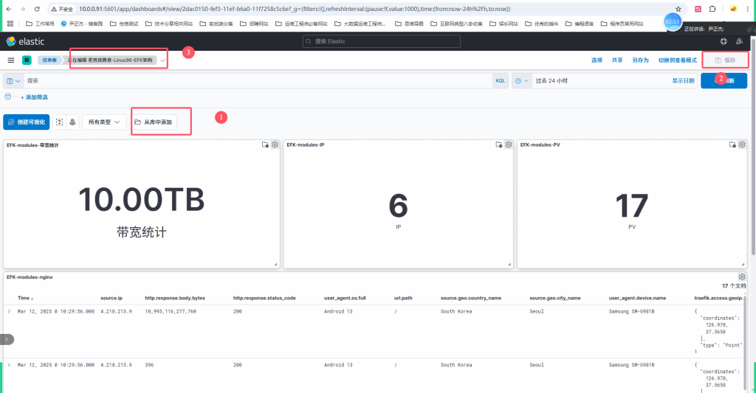Open the 所有类型 dropdown
The height and width of the screenshot is (393, 756).
click(x=103, y=122)
